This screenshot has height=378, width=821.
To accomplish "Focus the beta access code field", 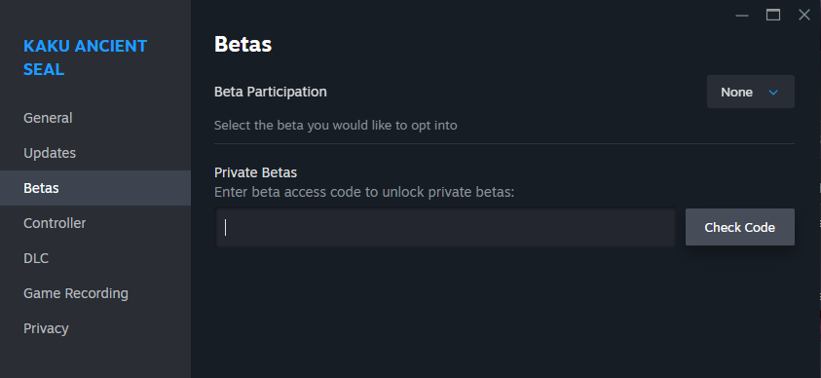I will [445, 227].
